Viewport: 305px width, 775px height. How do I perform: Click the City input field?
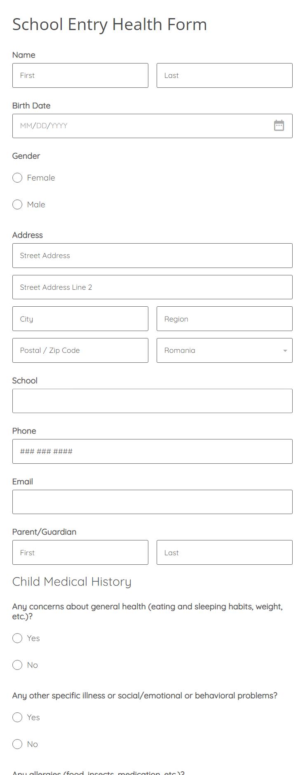[x=80, y=319]
